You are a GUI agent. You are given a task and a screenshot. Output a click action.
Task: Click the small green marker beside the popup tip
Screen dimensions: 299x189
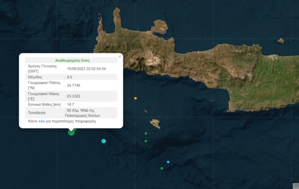[x=76, y=130]
